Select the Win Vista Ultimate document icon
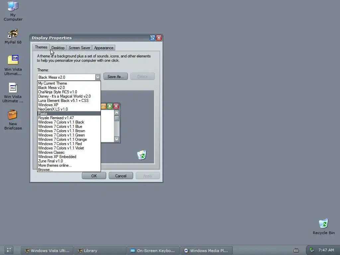Screen dimensions: 340x255 coord(13,93)
